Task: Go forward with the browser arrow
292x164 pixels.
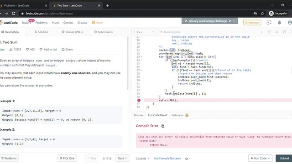Action: pyautogui.click(x=6, y=13)
